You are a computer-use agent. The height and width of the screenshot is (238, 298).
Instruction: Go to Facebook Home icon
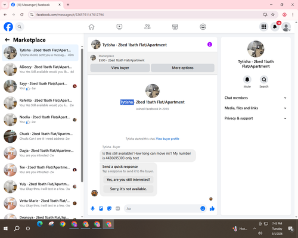(x=91, y=27)
